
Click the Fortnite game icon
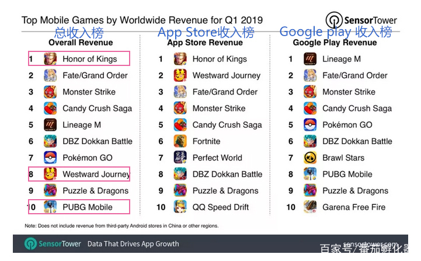(x=180, y=141)
